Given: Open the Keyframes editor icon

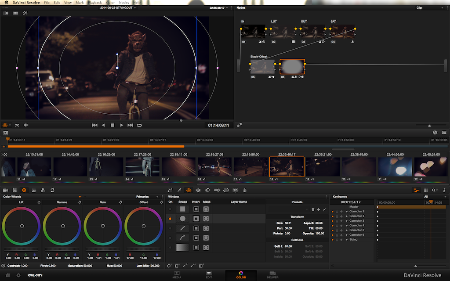Looking at the screenshot, I should click(416, 190).
